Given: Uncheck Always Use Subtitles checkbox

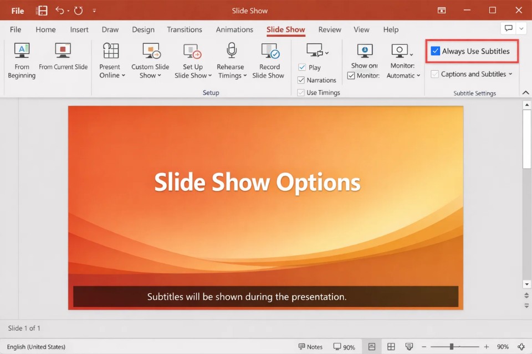Looking at the screenshot, I should [x=436, y=51].
